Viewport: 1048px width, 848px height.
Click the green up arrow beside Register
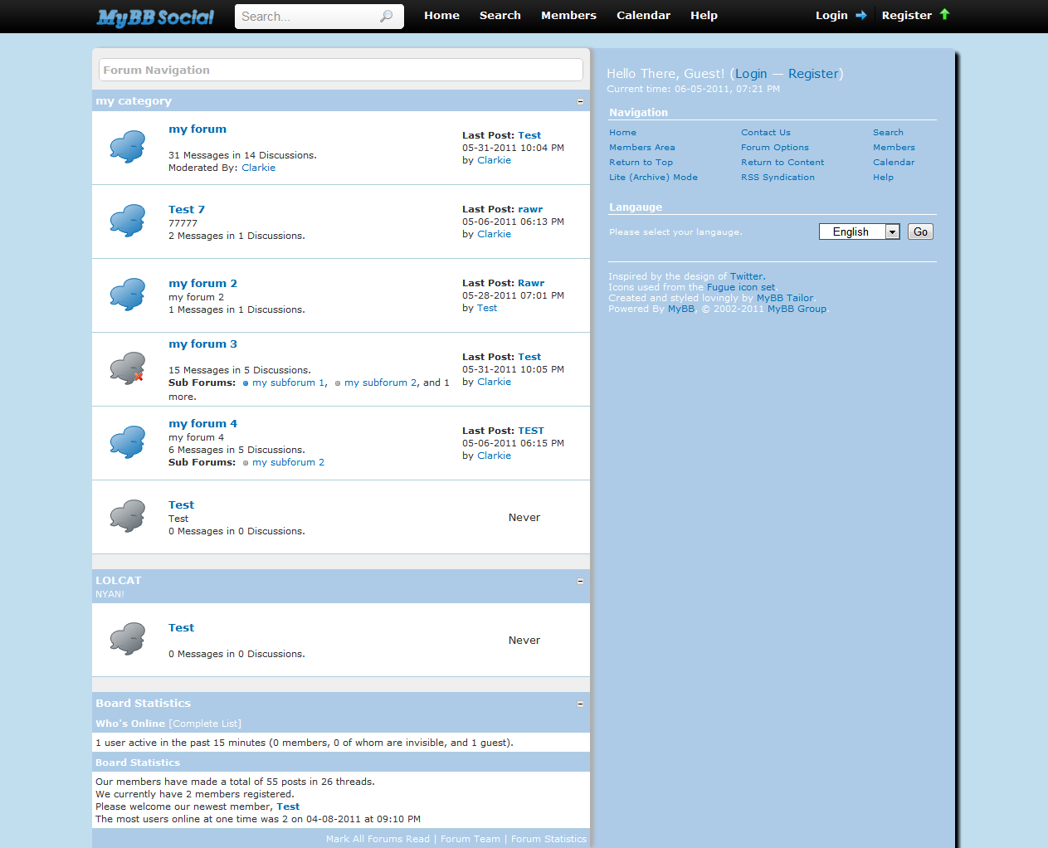tap(944, 14)
